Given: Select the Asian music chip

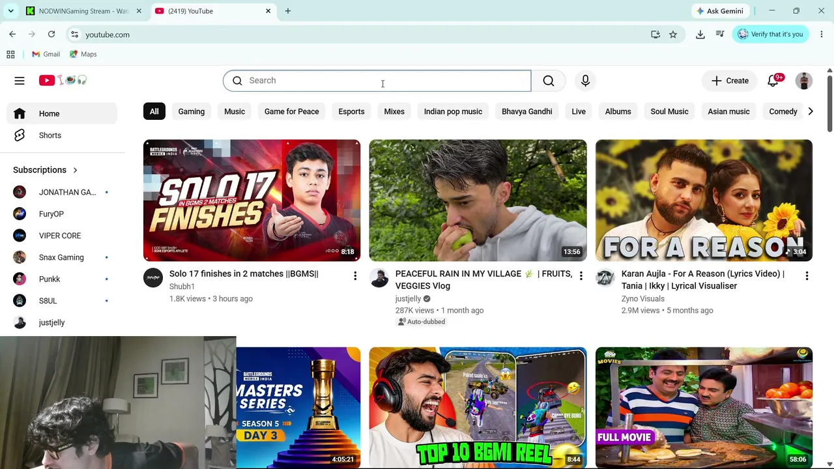Looking at the screenshot, I should 729,111.
